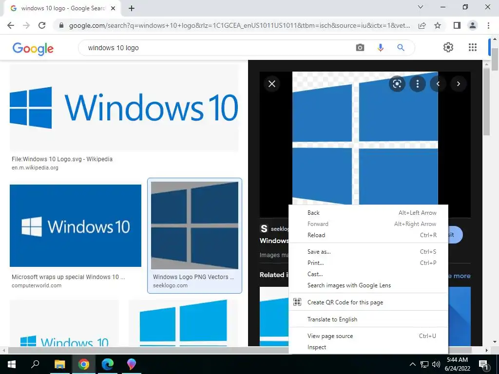Click the network icon in system tray
Image resolution: width=499 pixels, height=374 pixels.
click(x=424, y=364)
